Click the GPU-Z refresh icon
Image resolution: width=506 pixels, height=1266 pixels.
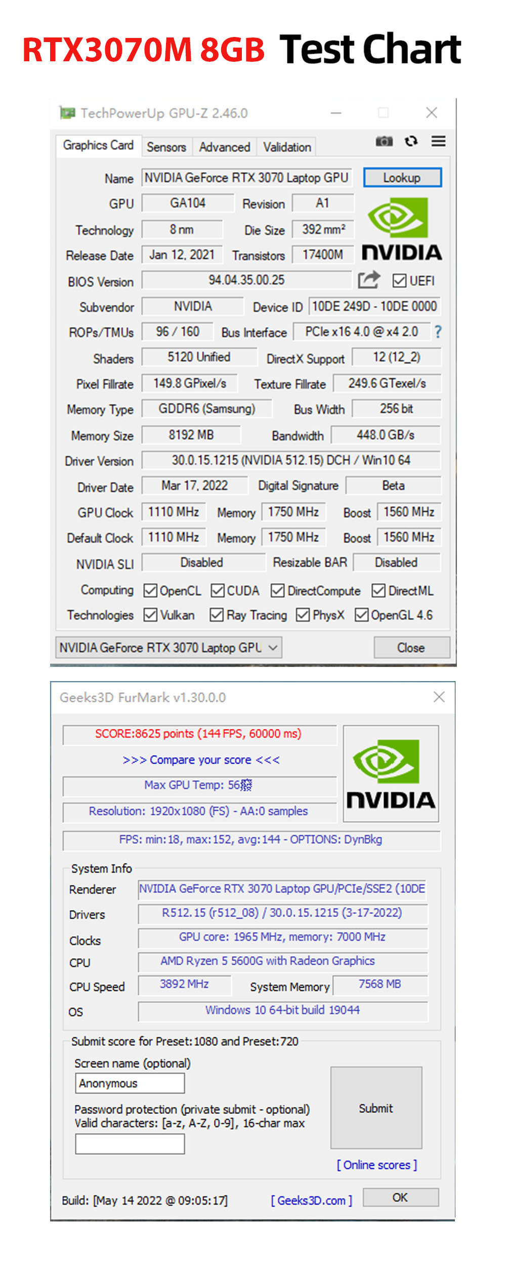tap(411, 141)
